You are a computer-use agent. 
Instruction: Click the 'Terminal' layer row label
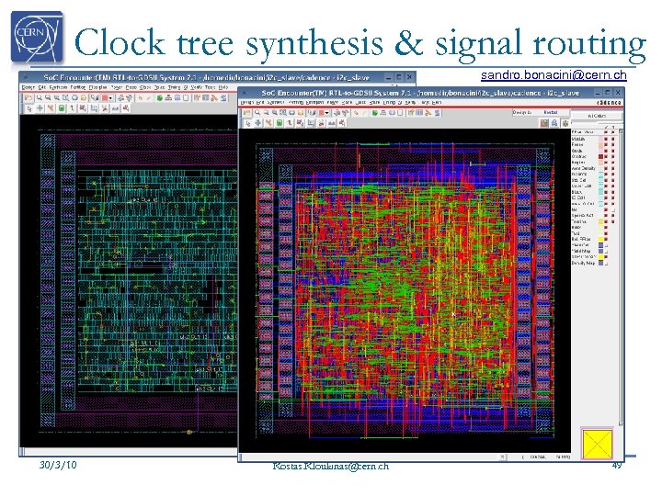(579, 221)
